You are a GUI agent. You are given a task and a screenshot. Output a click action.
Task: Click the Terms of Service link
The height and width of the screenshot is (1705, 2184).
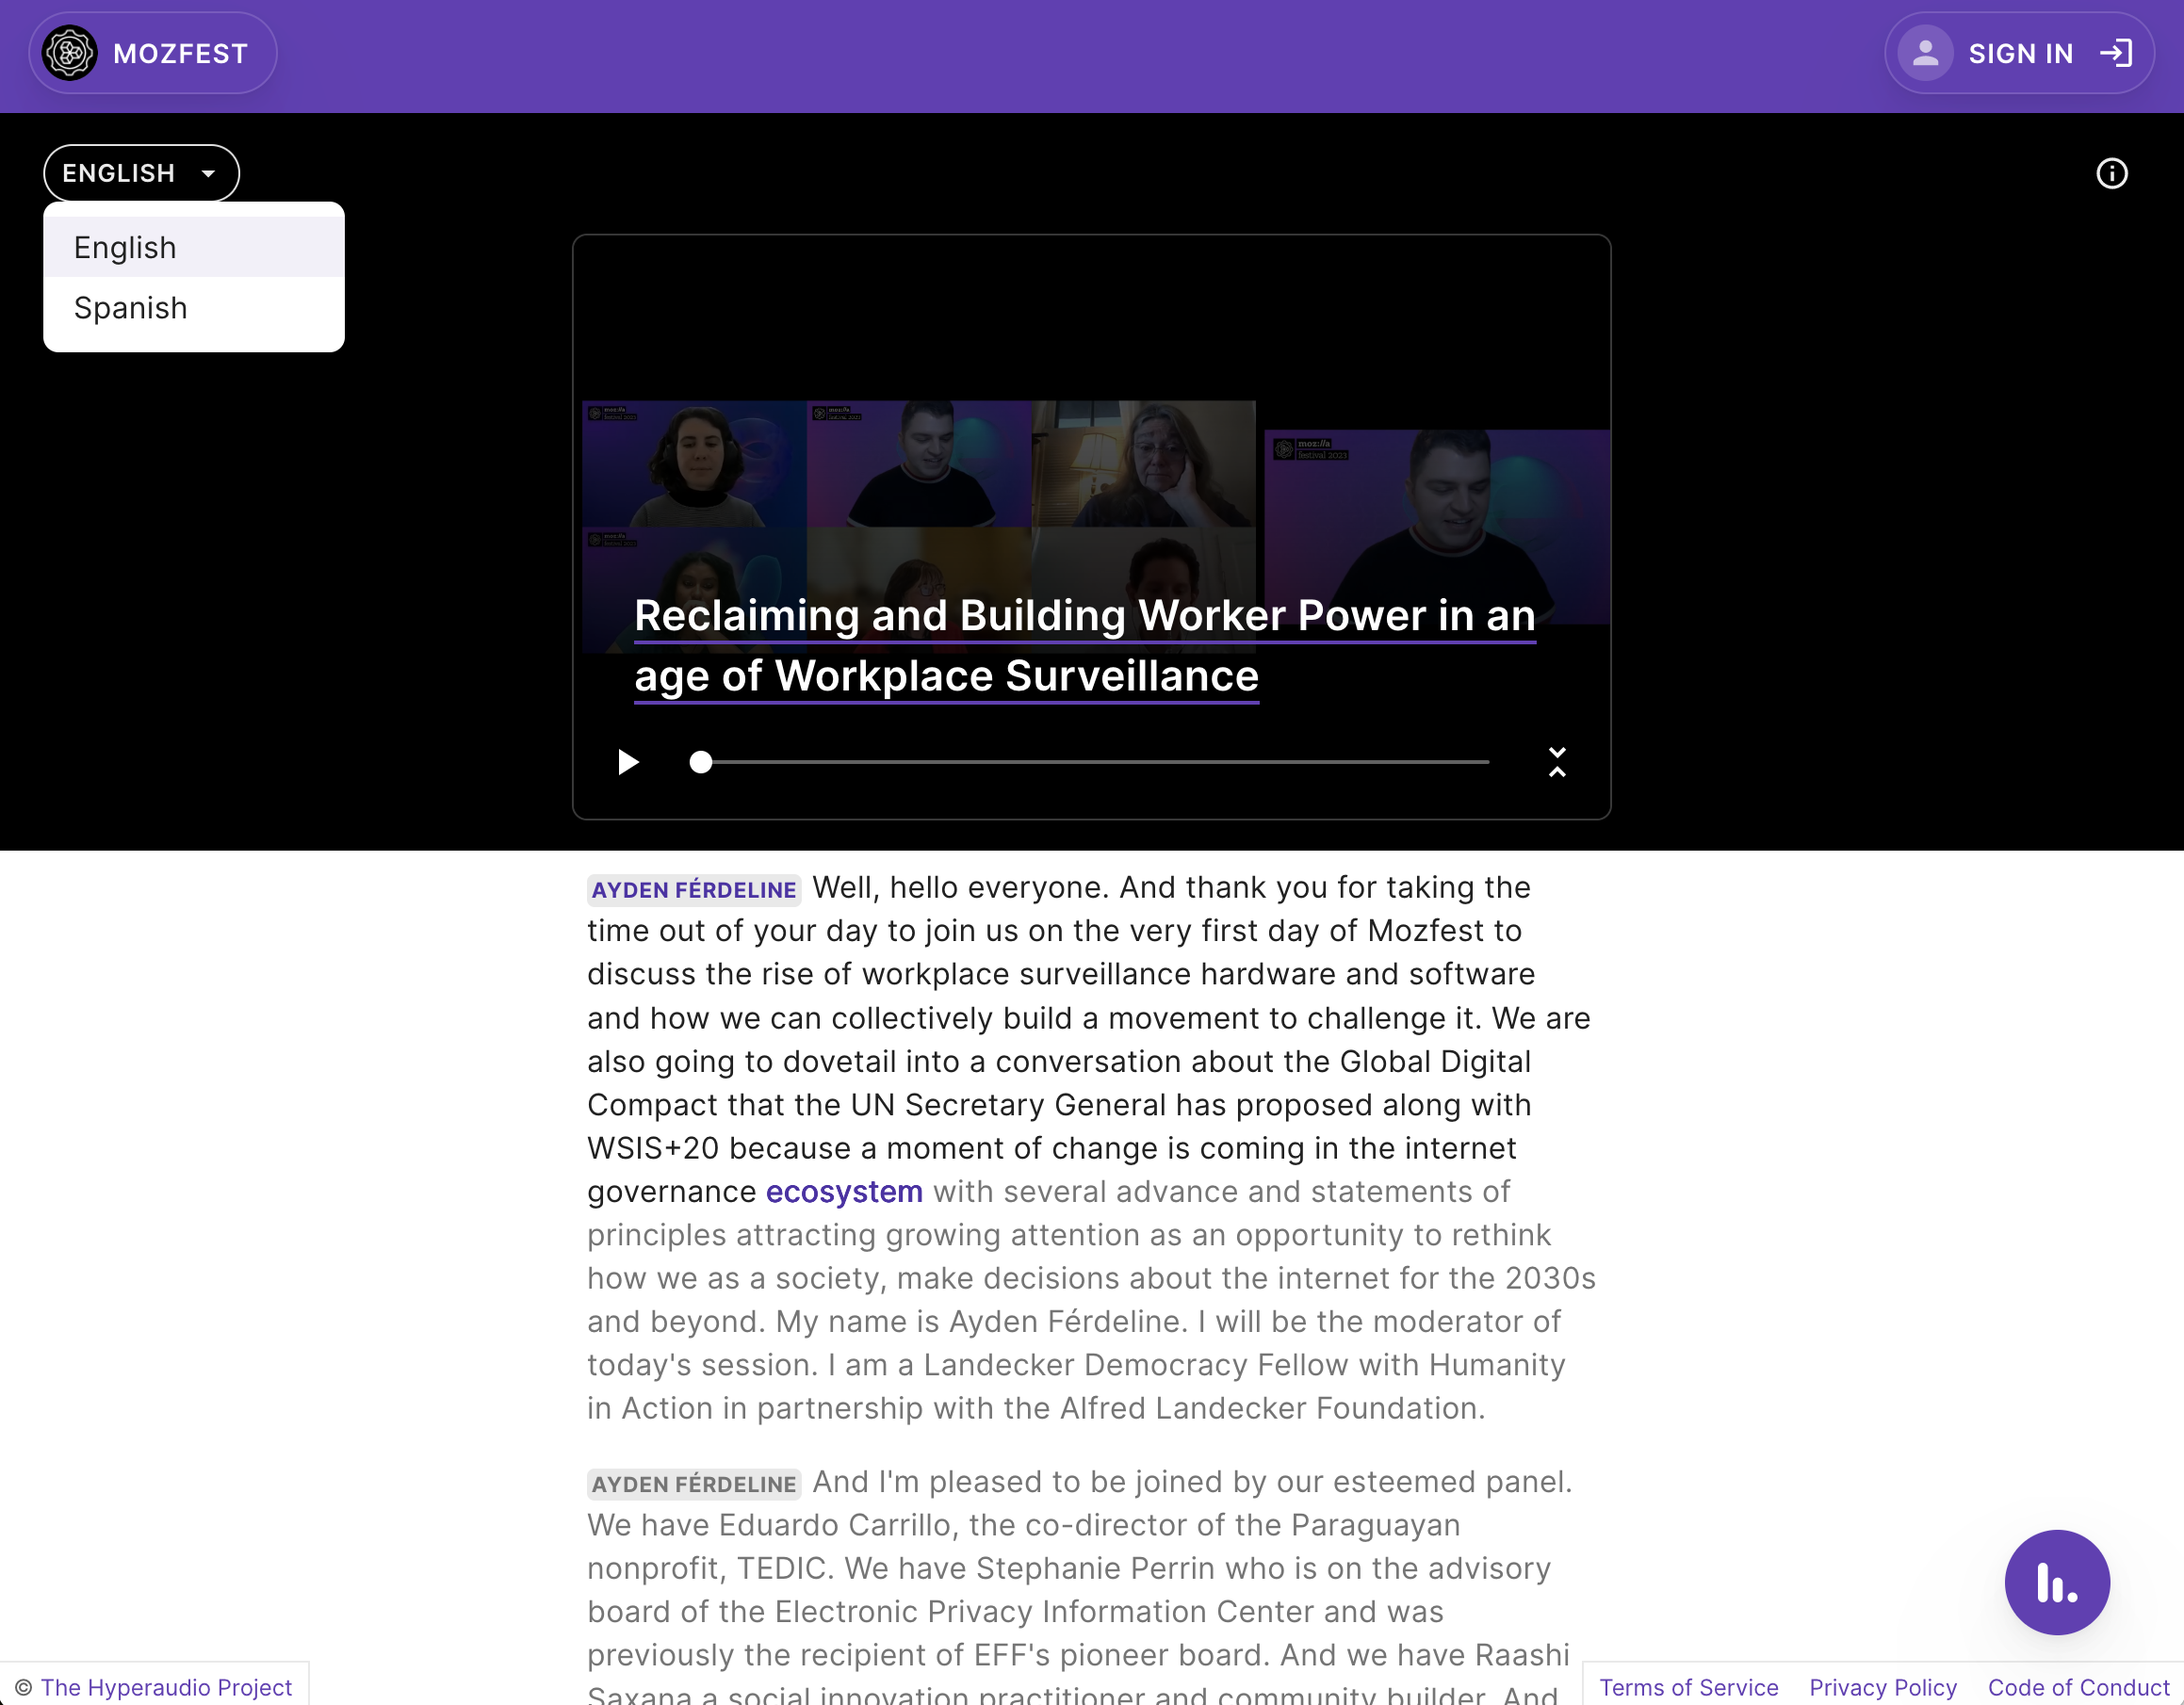[x=1687, y=1685]
